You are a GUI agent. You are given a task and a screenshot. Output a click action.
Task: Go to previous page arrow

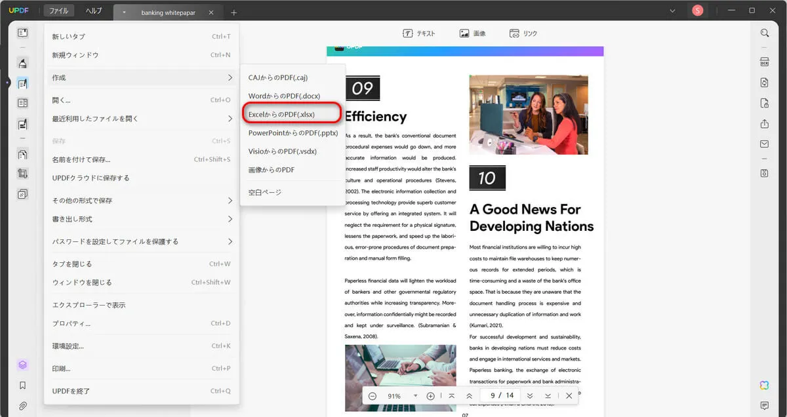[x=469, y=396]
